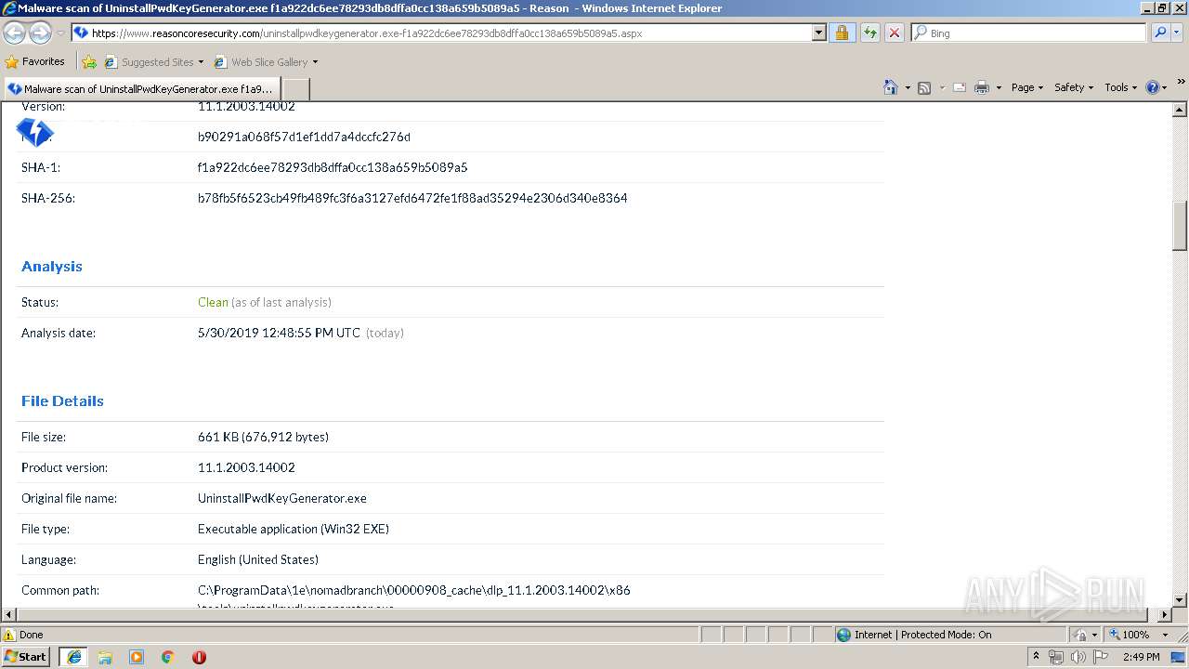The width and height of the screenshot is (1189, 669).
Task: Click the Analysis section heading
Action: coord(52,266)
